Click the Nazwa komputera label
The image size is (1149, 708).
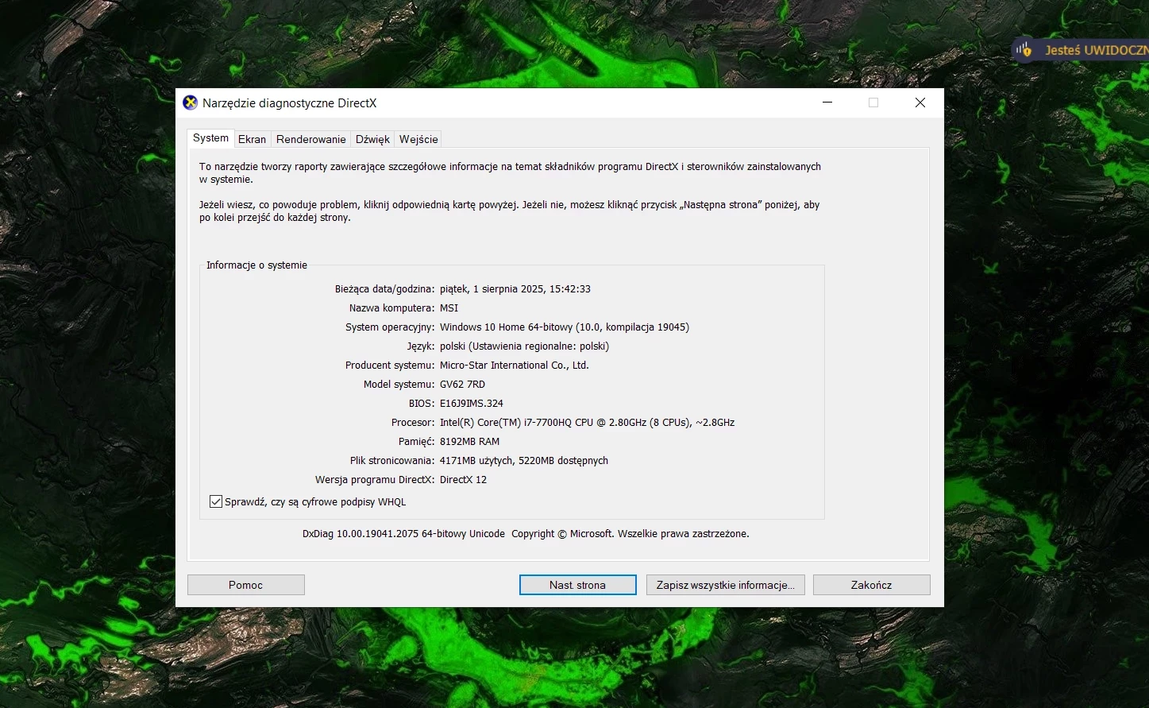click(x=392, y=308)
